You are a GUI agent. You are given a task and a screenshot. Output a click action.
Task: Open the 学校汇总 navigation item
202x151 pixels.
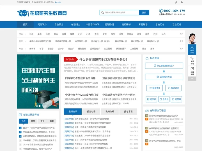pos(160,25)
